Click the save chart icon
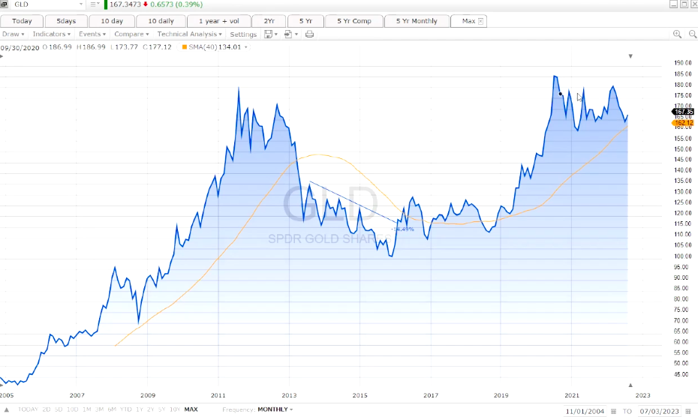This screenshot has height=417, width=698. click(x=268, y=34)
